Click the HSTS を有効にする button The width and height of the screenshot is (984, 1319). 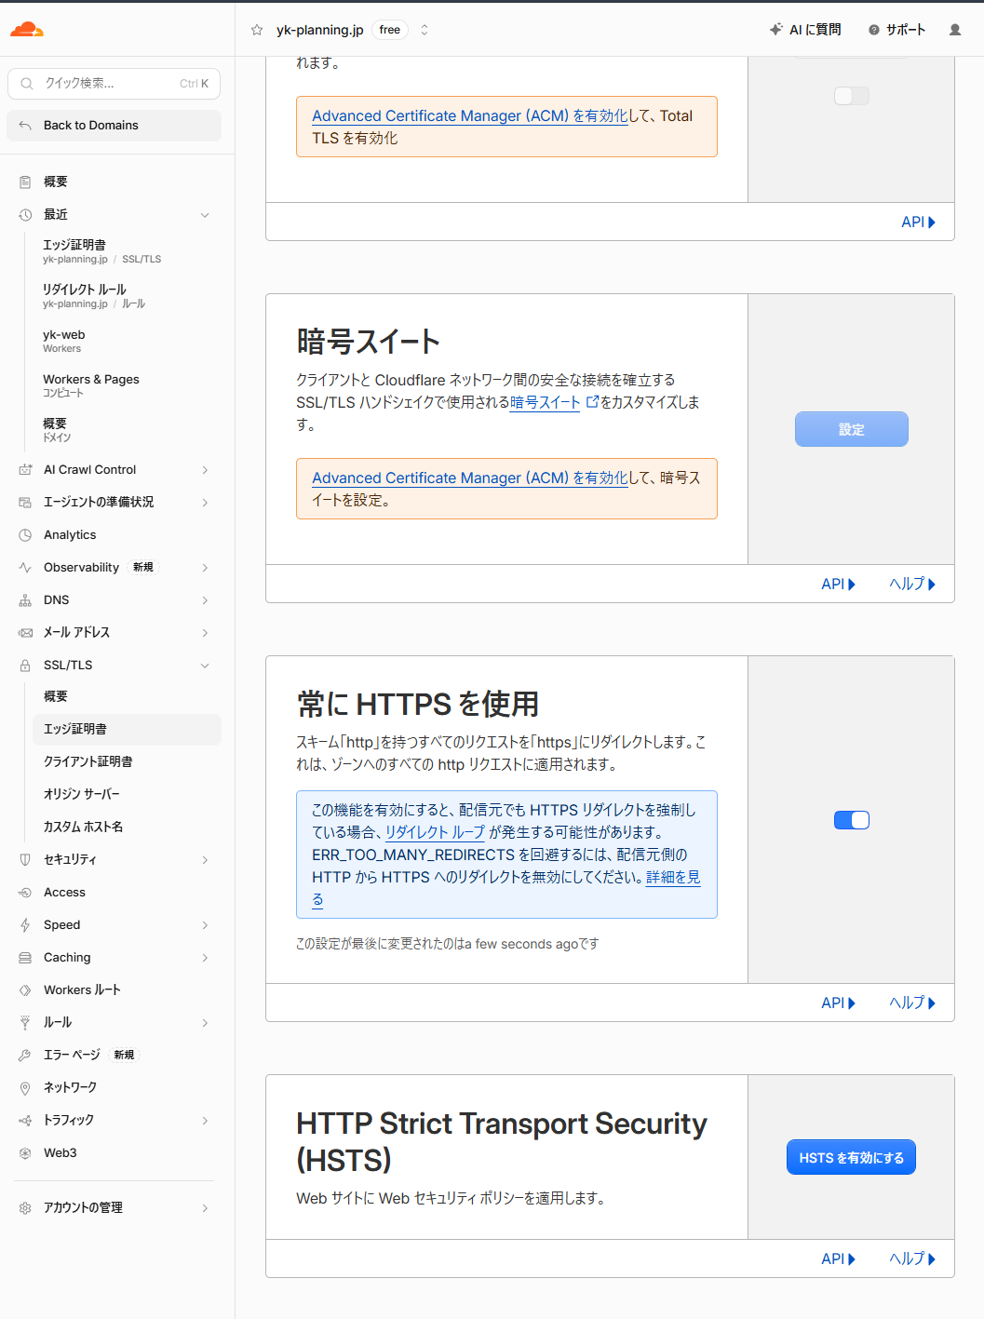tap(851, 1157)
